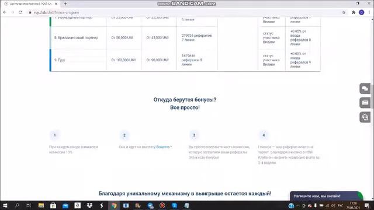Image resolution: width=374 pixels, height=210 pixels.
Task: Click the 'Все просто!' subheading
Action: pyautogui.click(x=185, y=107)
